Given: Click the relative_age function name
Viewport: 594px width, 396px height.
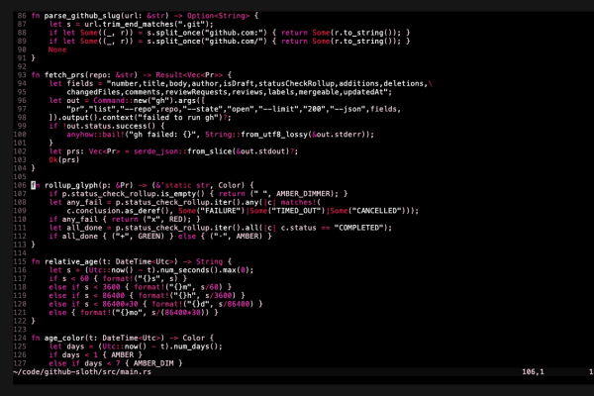Looking at the screenshot, I should pyautogui.click(x=71, y=261).
